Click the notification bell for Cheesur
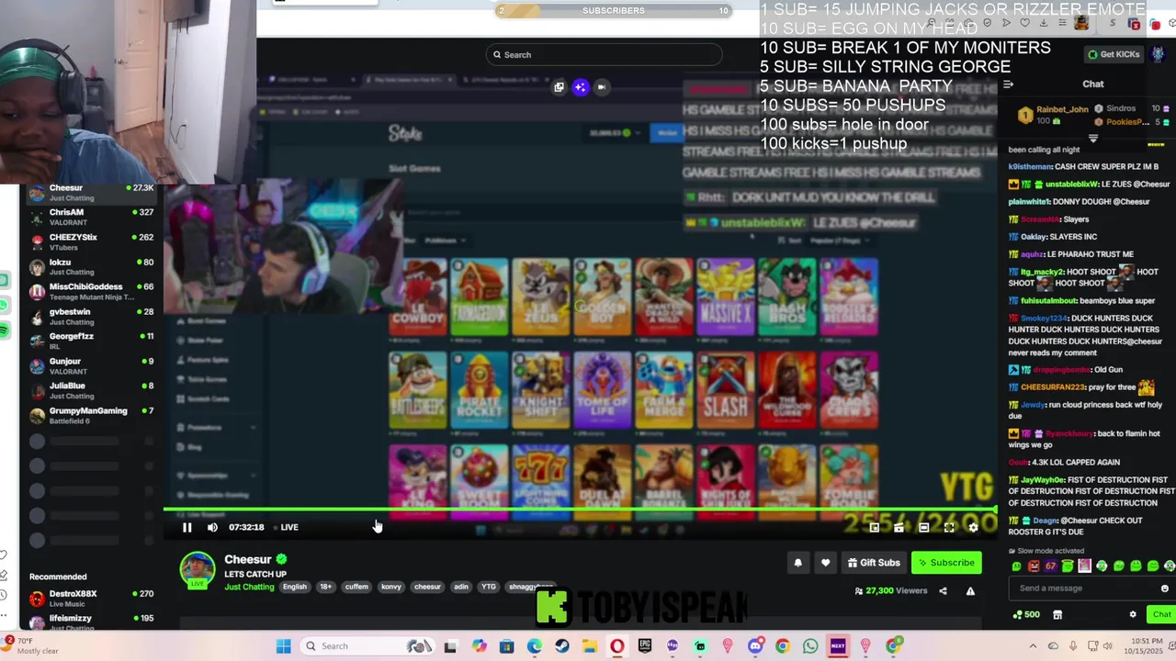This screenshot has width=1176, height=661. click(x=797, y=563)
